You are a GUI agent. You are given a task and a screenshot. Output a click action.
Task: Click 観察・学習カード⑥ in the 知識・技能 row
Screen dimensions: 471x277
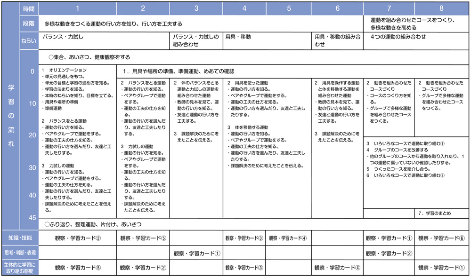[441, 238]
